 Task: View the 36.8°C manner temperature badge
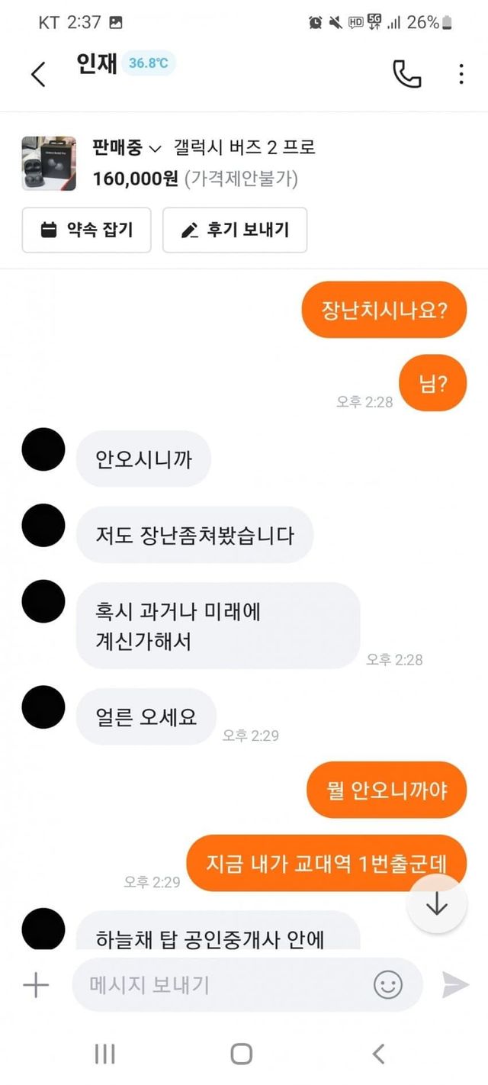(148, 63)
